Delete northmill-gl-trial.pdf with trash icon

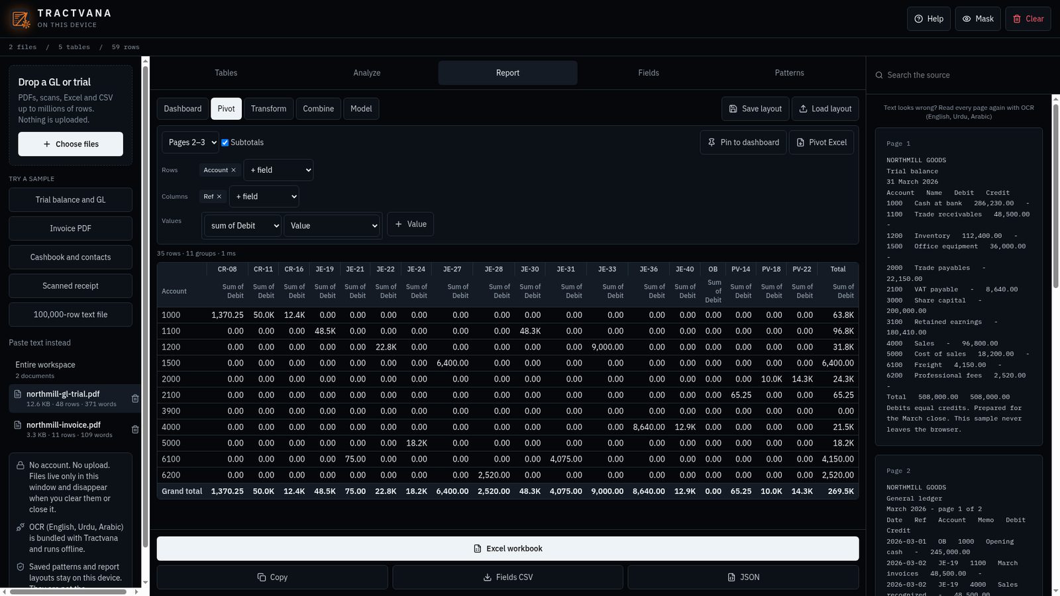pos(135,399)
